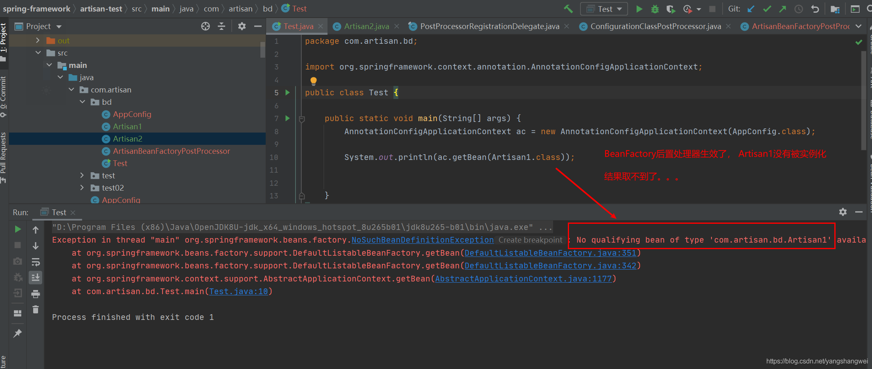Click the Git update project arrow
Screen dimensions: 872x369
pos(751,9)
